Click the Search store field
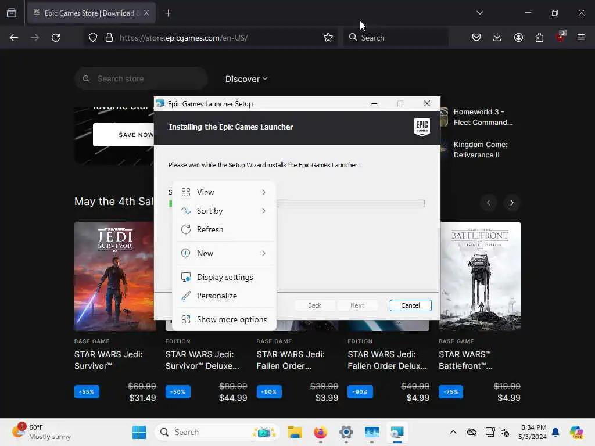Screen dimensions: 595x446 pos(141,78)
